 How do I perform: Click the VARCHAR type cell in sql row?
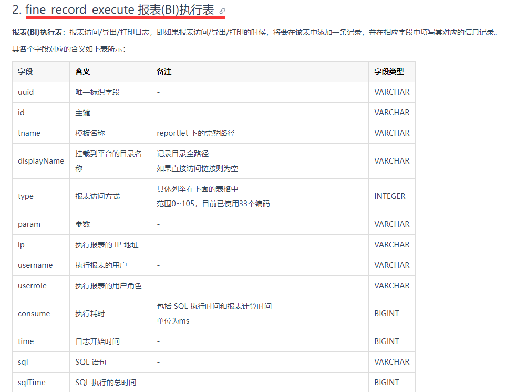pos(392,361)
